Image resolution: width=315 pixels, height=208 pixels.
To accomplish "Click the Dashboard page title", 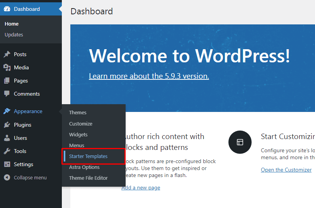I will 92,11.
